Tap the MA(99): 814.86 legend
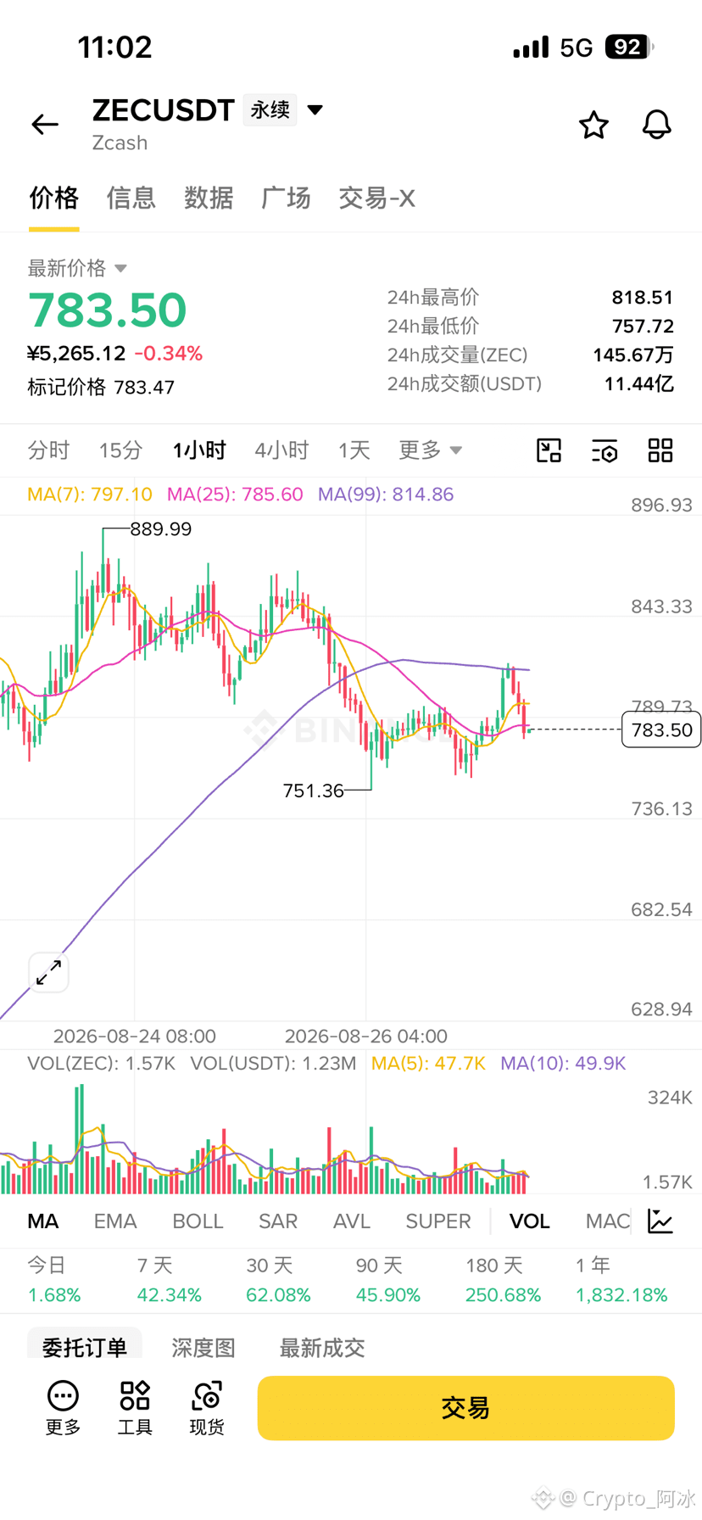Screen dimensions: 702x1520 [x=386, y=495]
